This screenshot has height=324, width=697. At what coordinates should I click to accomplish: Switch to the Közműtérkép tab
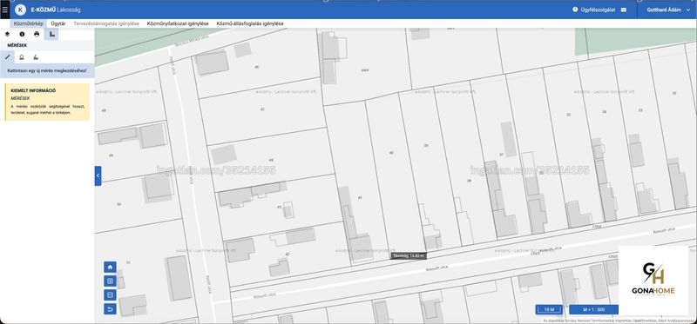pos(29,23)
